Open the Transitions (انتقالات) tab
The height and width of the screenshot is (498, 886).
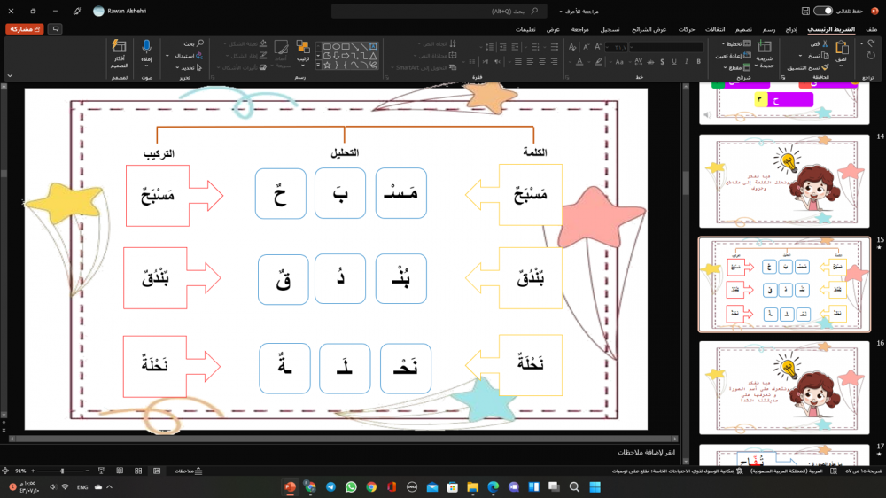[715, 29]
